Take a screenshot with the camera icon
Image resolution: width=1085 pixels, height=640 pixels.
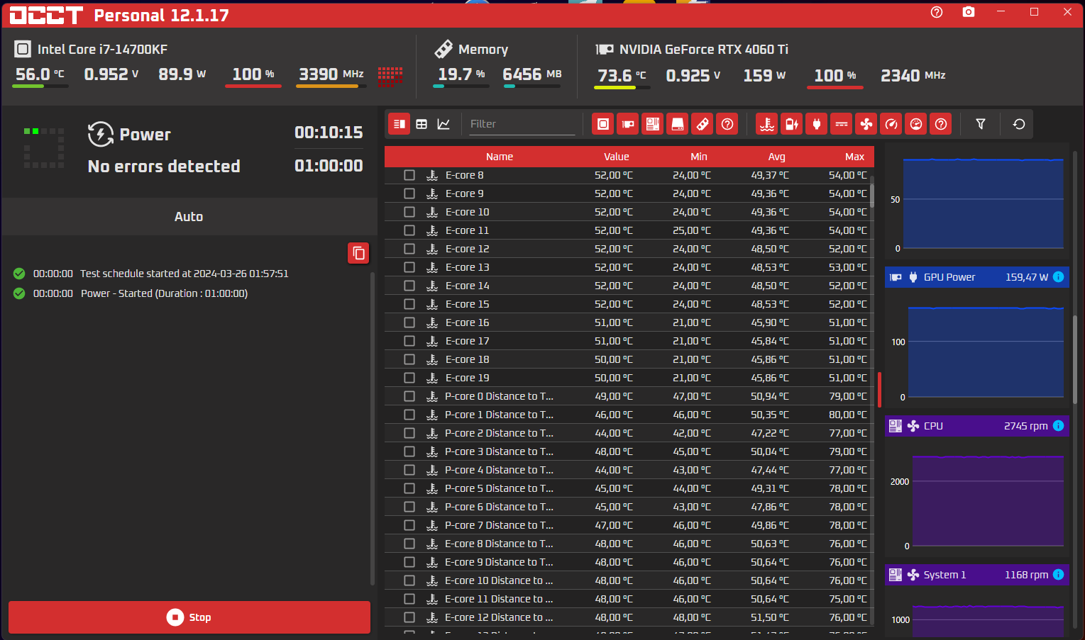[969, 12]
